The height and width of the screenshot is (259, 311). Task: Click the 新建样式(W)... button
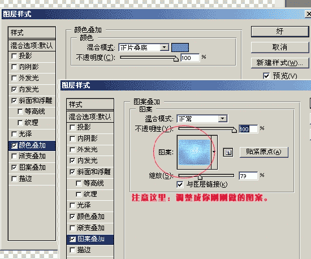coord(280,63)
